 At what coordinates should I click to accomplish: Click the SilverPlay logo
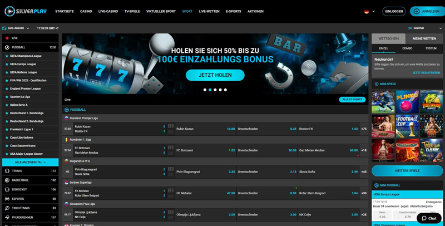[26, 11]
